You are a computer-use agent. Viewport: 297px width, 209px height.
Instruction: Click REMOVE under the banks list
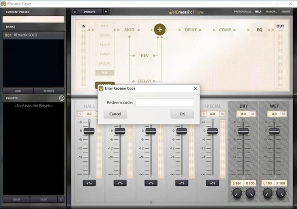click(49, 91)
